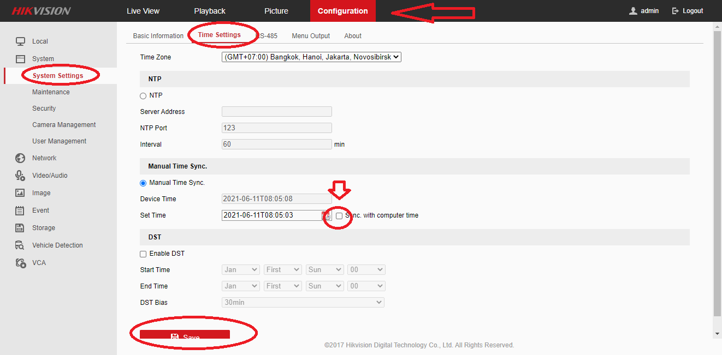Open Video/Audio settings via the microphone icon
Screen dimensions: 722x355
tap(20, 176)
